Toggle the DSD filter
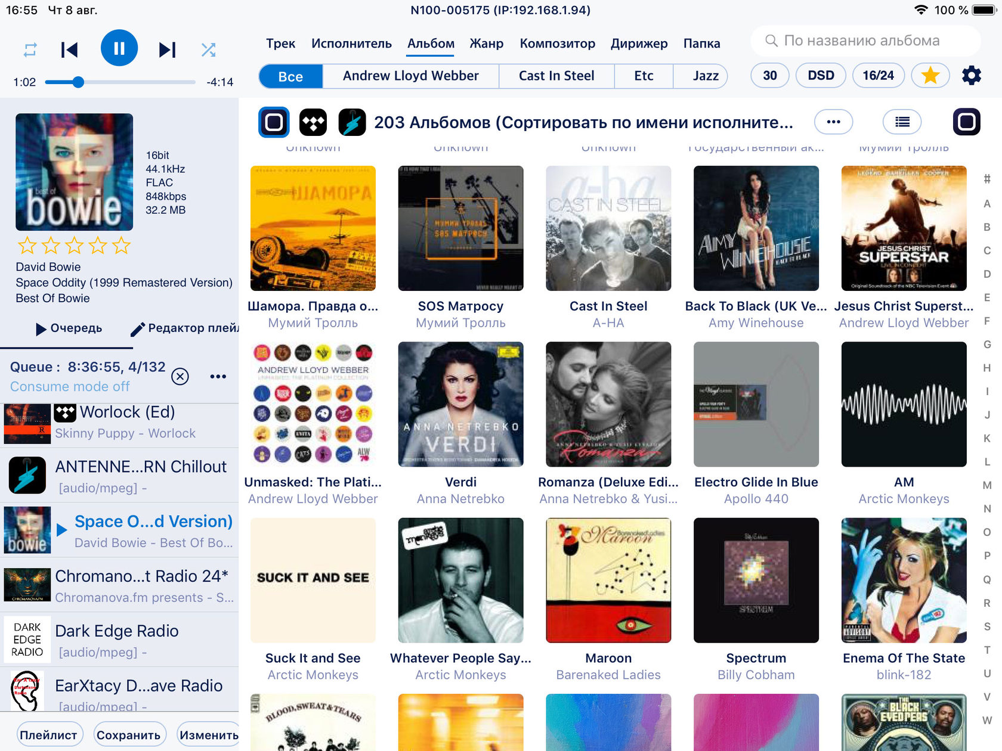1002x751 pixels. [x=821, y=76]
